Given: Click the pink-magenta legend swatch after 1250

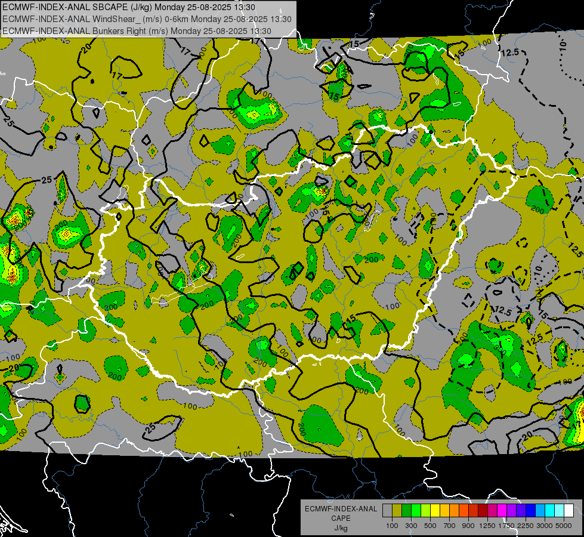Looking at the screenshot, I should point(492,511).
